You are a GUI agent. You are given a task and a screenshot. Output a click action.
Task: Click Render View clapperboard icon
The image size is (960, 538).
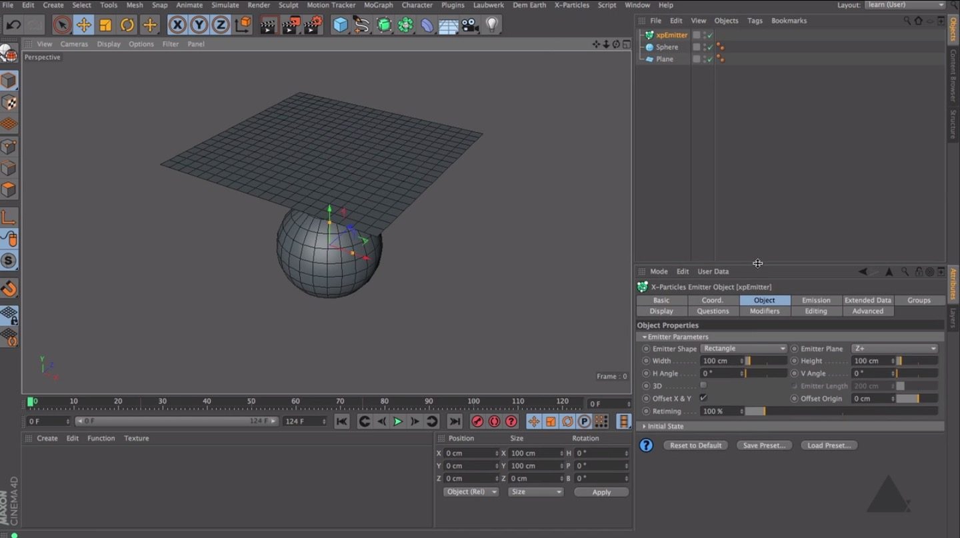(x=269, y=25)
